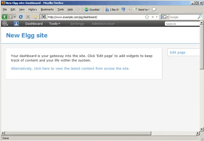The width and height of the screenshot is (204, 141).
Task: Click the vertical scrollbar up arrow
Action: (201, 23)
